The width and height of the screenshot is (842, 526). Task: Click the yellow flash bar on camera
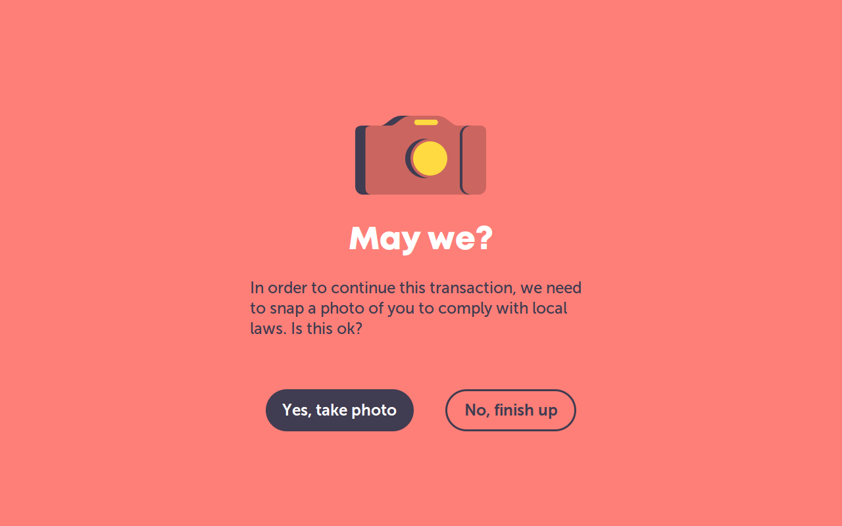tap(426, 122)
